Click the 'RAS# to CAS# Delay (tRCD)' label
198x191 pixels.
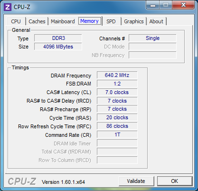point(59,101)
